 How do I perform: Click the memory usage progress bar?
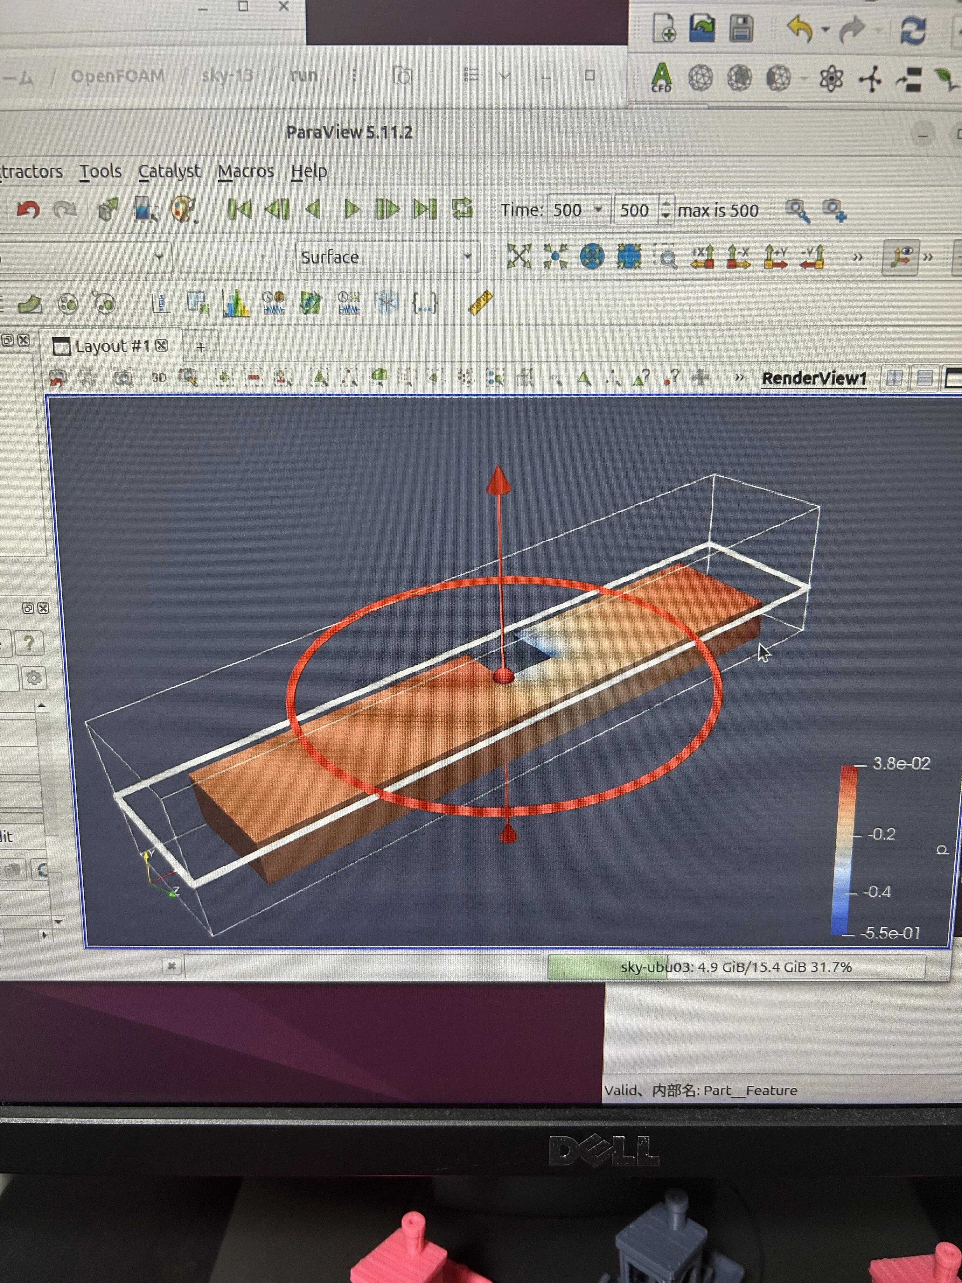[x=736, y=967]
